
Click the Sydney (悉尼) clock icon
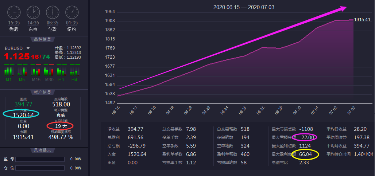(14, 12)
